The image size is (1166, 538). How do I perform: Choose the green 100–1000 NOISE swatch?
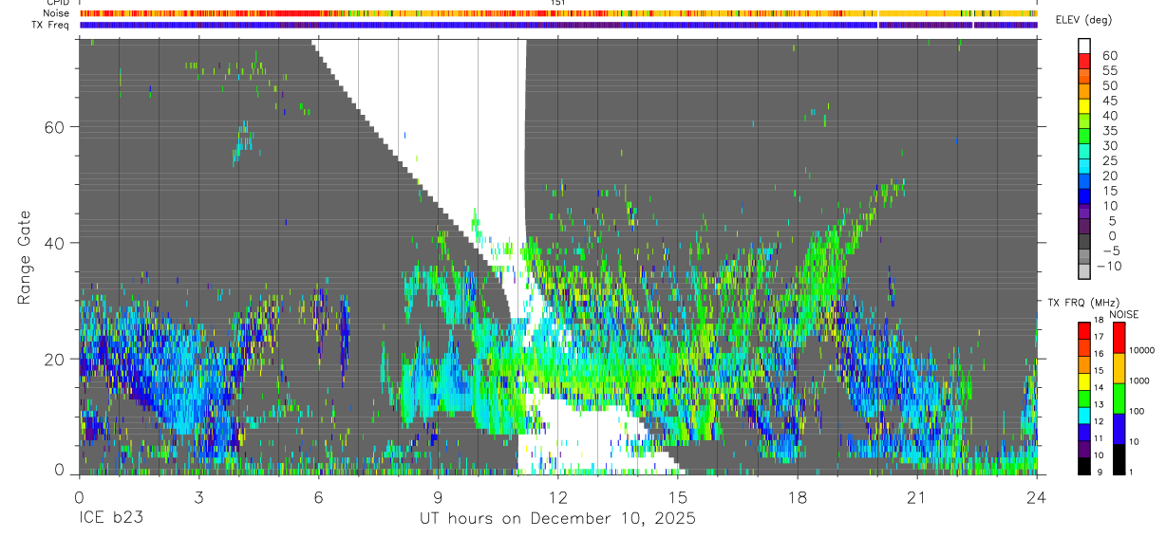point(1119,398)
